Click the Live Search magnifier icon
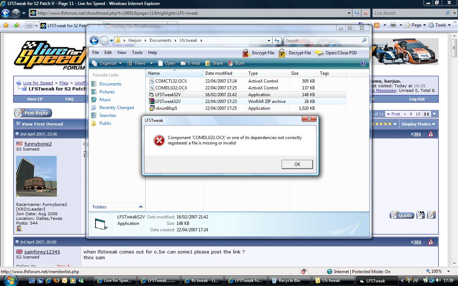 click(448, 13)
